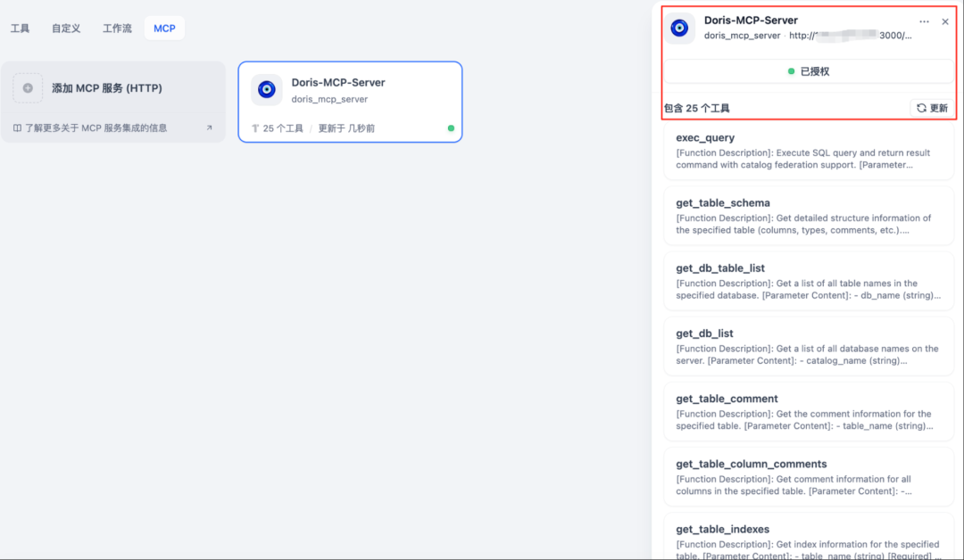This screenshot has height=560, width=964.
Task: Switch to the 工具 tab
Action: (20, 29)
